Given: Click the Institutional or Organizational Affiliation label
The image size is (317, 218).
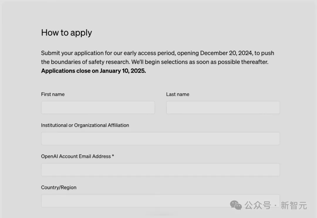Looking at the screenshot, I should (85, 125).
